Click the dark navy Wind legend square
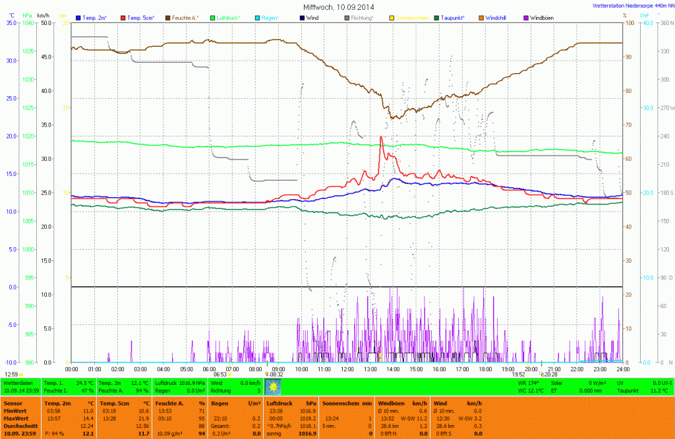Screen dimensions: 675x439 click(303, 18)
